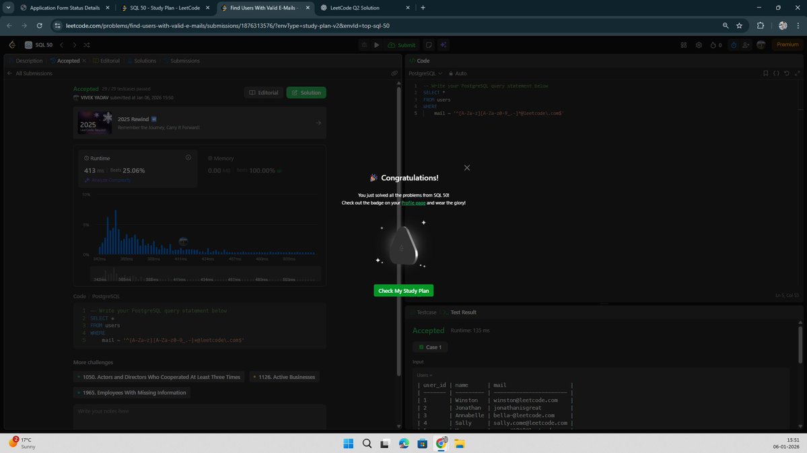Open the Analyze Complexity link
This screenshot has width=807, height=453.
click(108, 180)
